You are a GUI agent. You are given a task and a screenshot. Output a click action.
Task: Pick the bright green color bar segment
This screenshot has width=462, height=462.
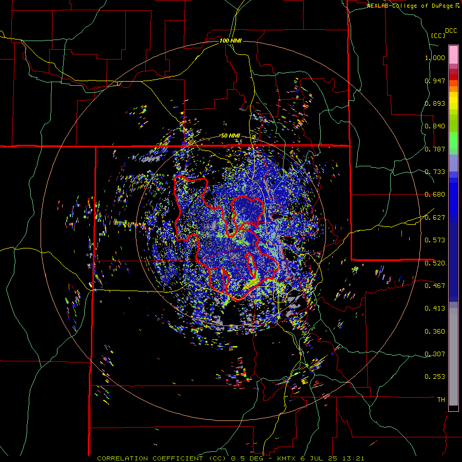[x=453, y=140]
